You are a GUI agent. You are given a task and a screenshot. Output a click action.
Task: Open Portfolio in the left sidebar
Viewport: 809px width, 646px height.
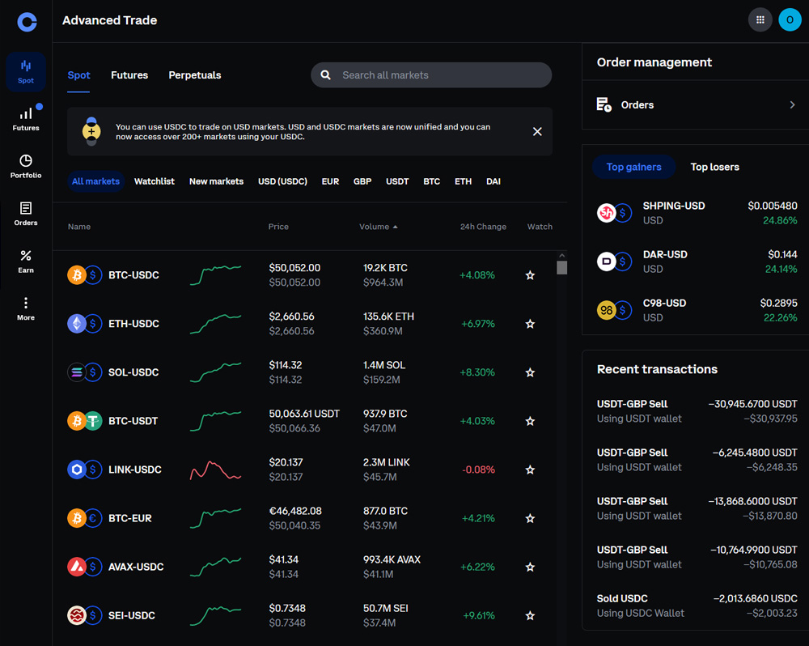26,166
